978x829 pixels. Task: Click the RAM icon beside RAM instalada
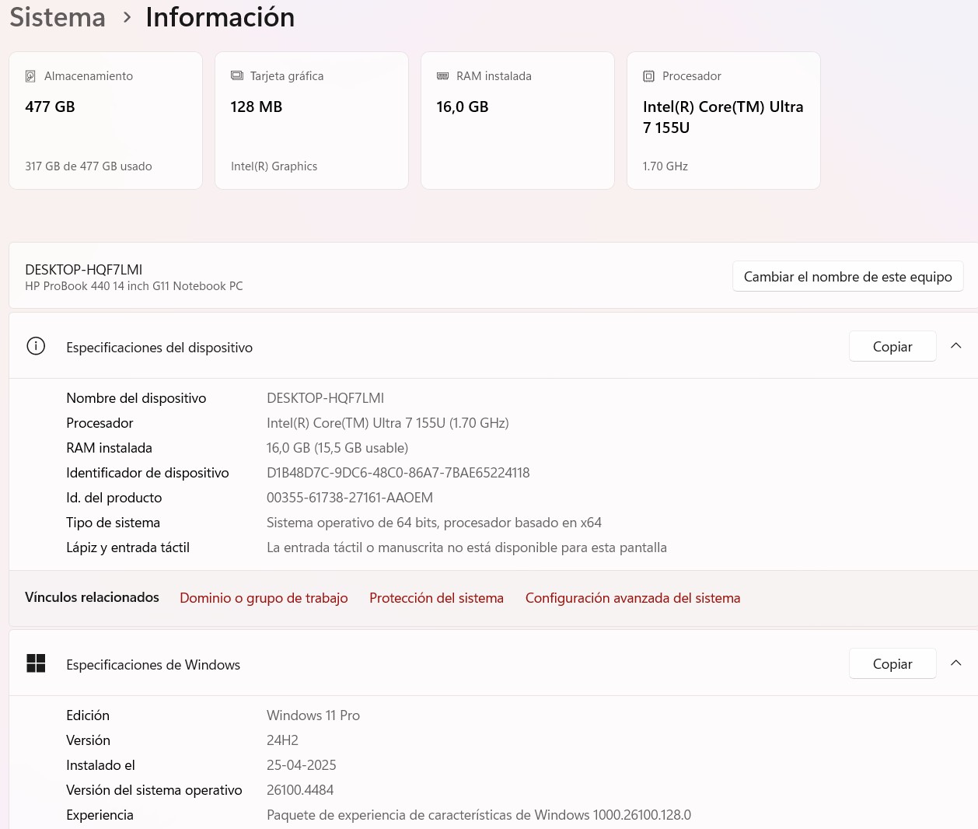[443, 75]
